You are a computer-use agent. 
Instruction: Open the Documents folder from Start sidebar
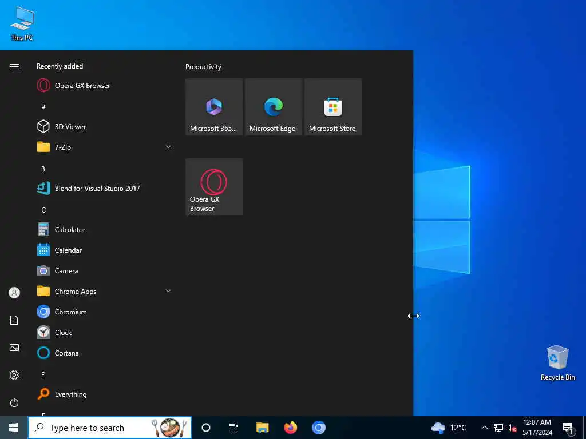14,320
